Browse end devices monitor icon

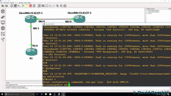click(x=3, y=23)
